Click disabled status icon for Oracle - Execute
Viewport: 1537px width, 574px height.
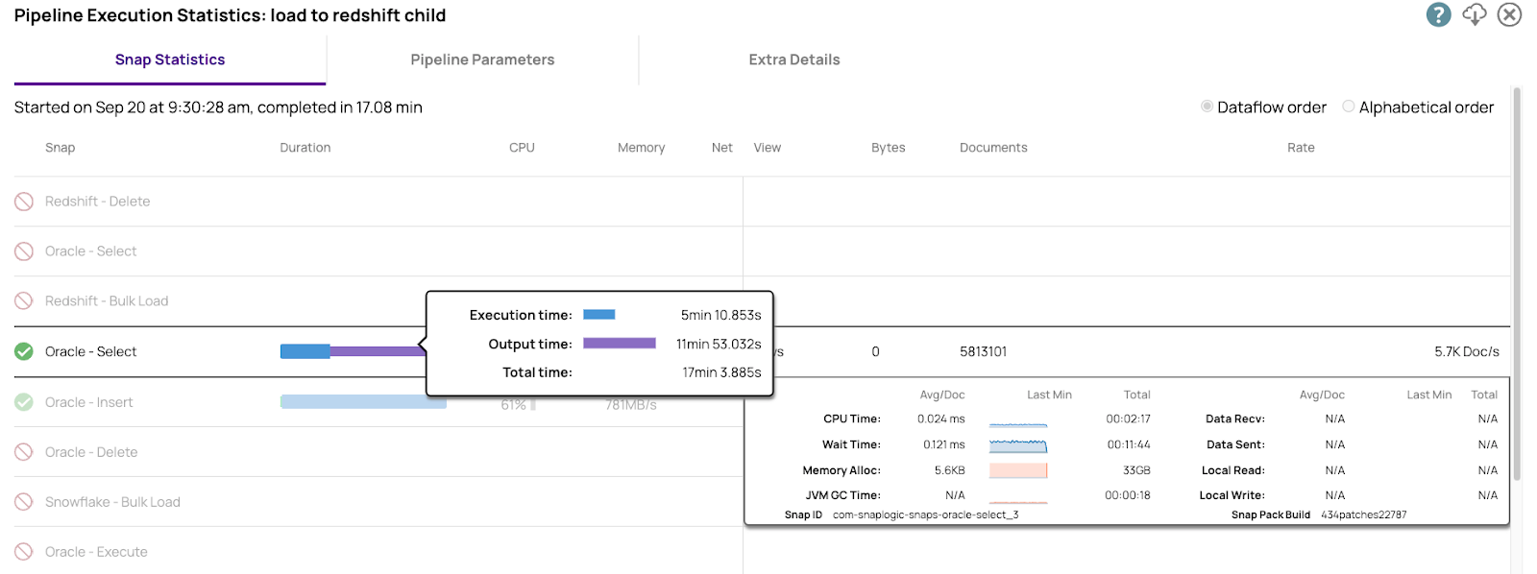coord(24,552)
